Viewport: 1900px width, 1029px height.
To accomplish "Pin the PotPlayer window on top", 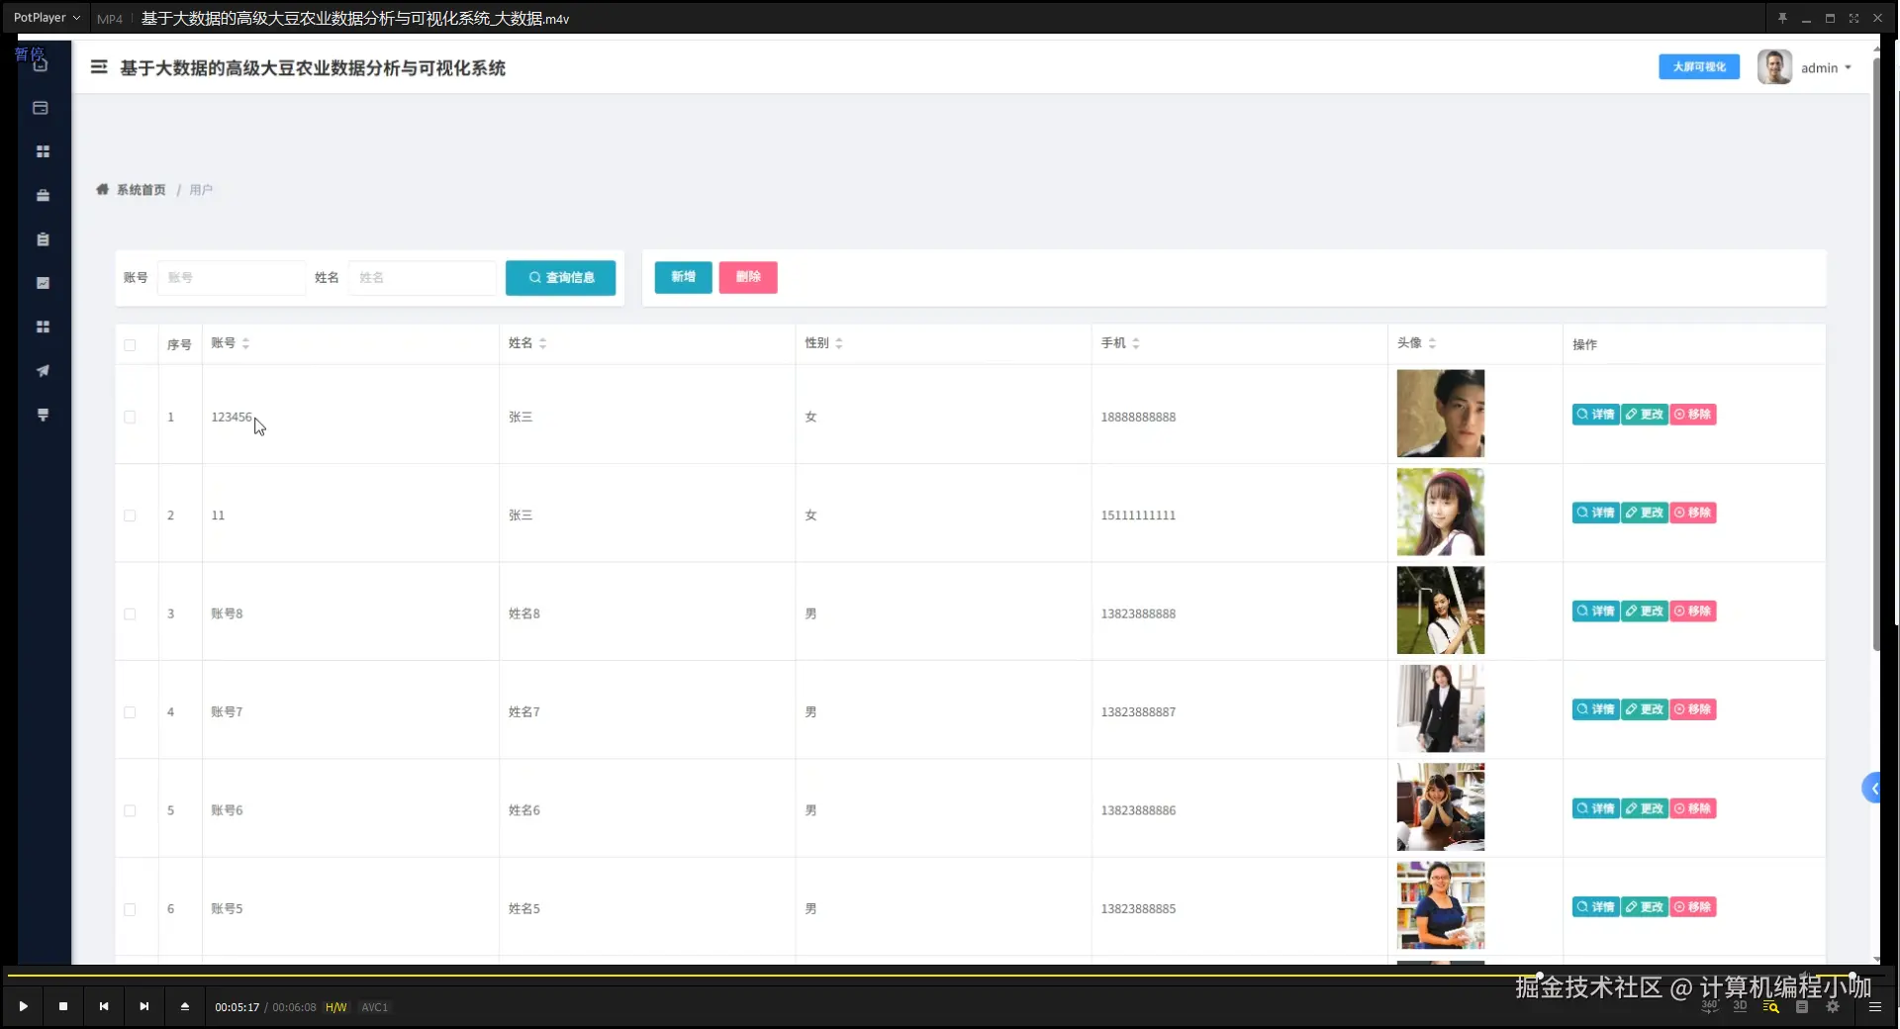I will point(1782,18).
